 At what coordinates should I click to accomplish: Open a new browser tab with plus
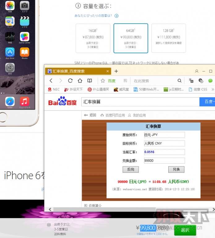pyautogui.click(x=116, y=71)
